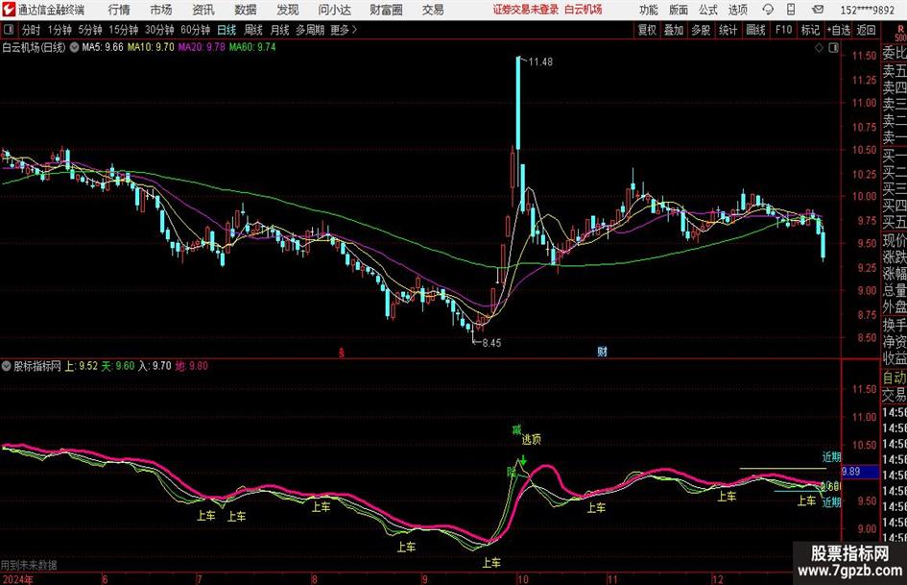This screenshot has width=907, height=585.
Task: Click the 入: 9.70 indicator value
Action: 155,366
